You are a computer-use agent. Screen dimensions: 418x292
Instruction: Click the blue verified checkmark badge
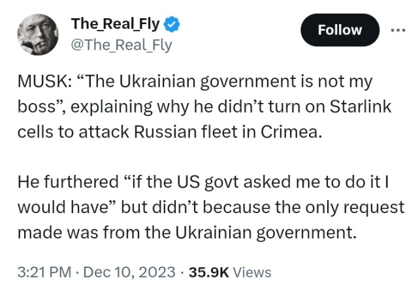171,24
